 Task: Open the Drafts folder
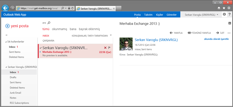tap(13, 77)
